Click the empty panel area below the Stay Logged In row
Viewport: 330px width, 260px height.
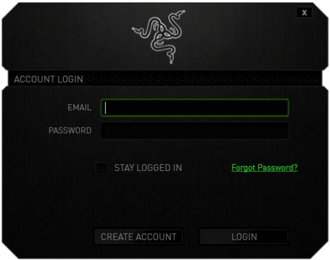pyautogui.click(x=165, y=200)
